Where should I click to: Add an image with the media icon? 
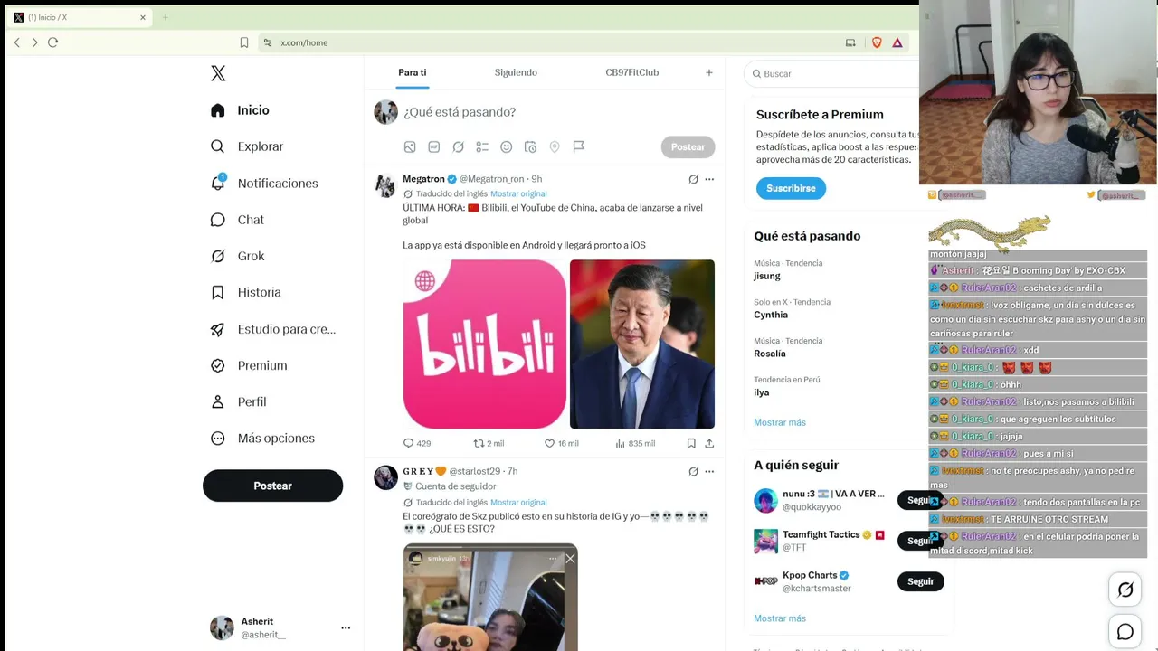410,146
